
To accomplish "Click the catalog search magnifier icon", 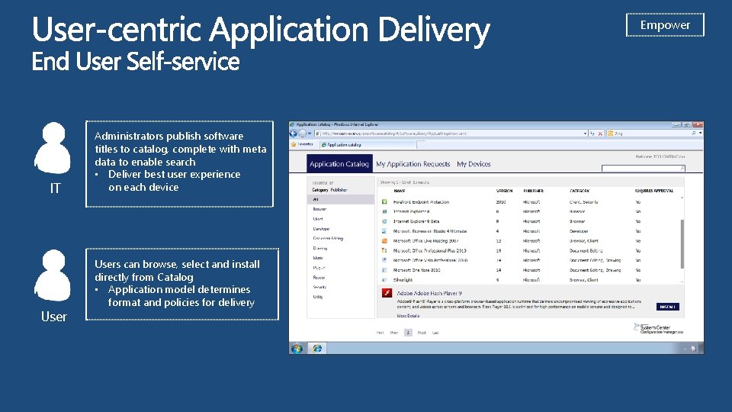I will click(682, 168).
